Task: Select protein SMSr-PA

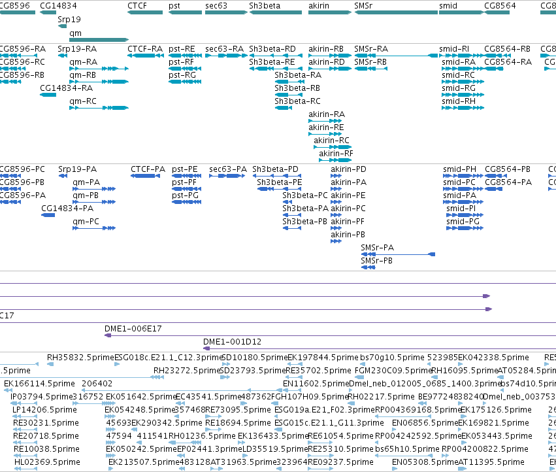Action: 398,254
